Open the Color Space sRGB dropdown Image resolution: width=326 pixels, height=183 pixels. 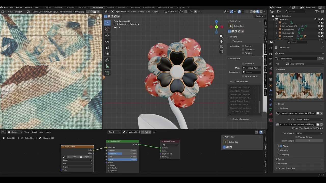309,133
